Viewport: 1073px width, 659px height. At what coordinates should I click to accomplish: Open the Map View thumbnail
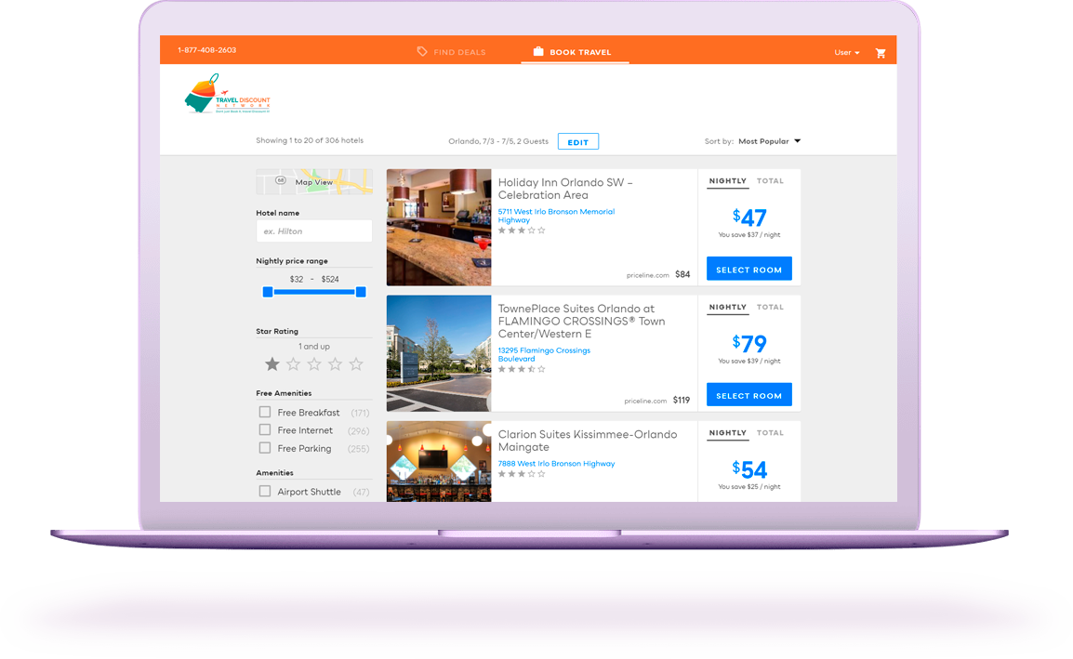[314, 182]
